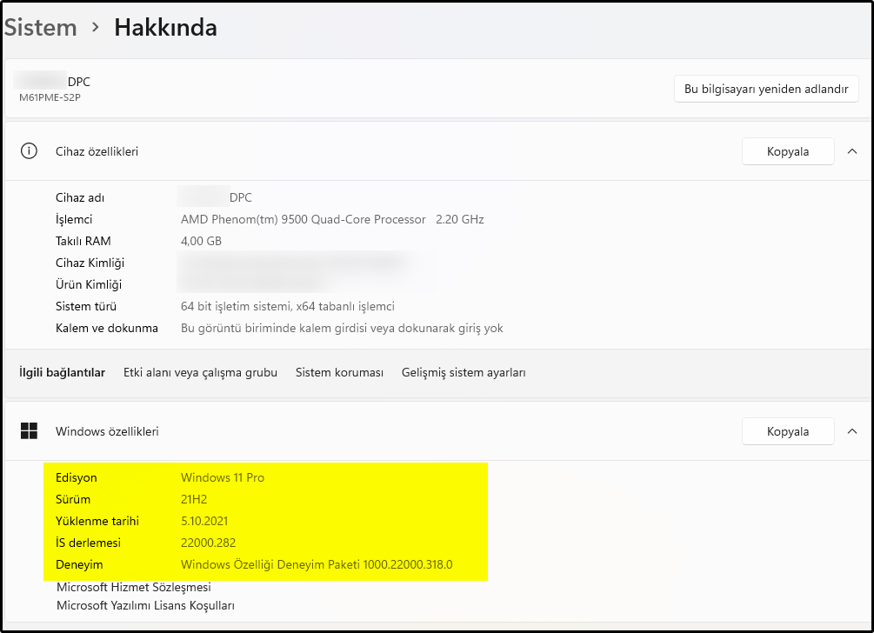Click the Ürün Kimliği label
Screen dimensions: 874x633
point(89,284)
